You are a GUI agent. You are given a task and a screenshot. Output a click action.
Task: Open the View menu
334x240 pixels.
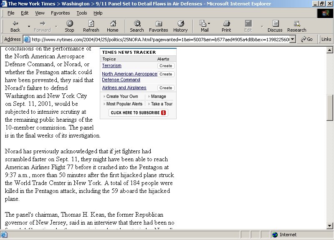(x=40, y=13)
